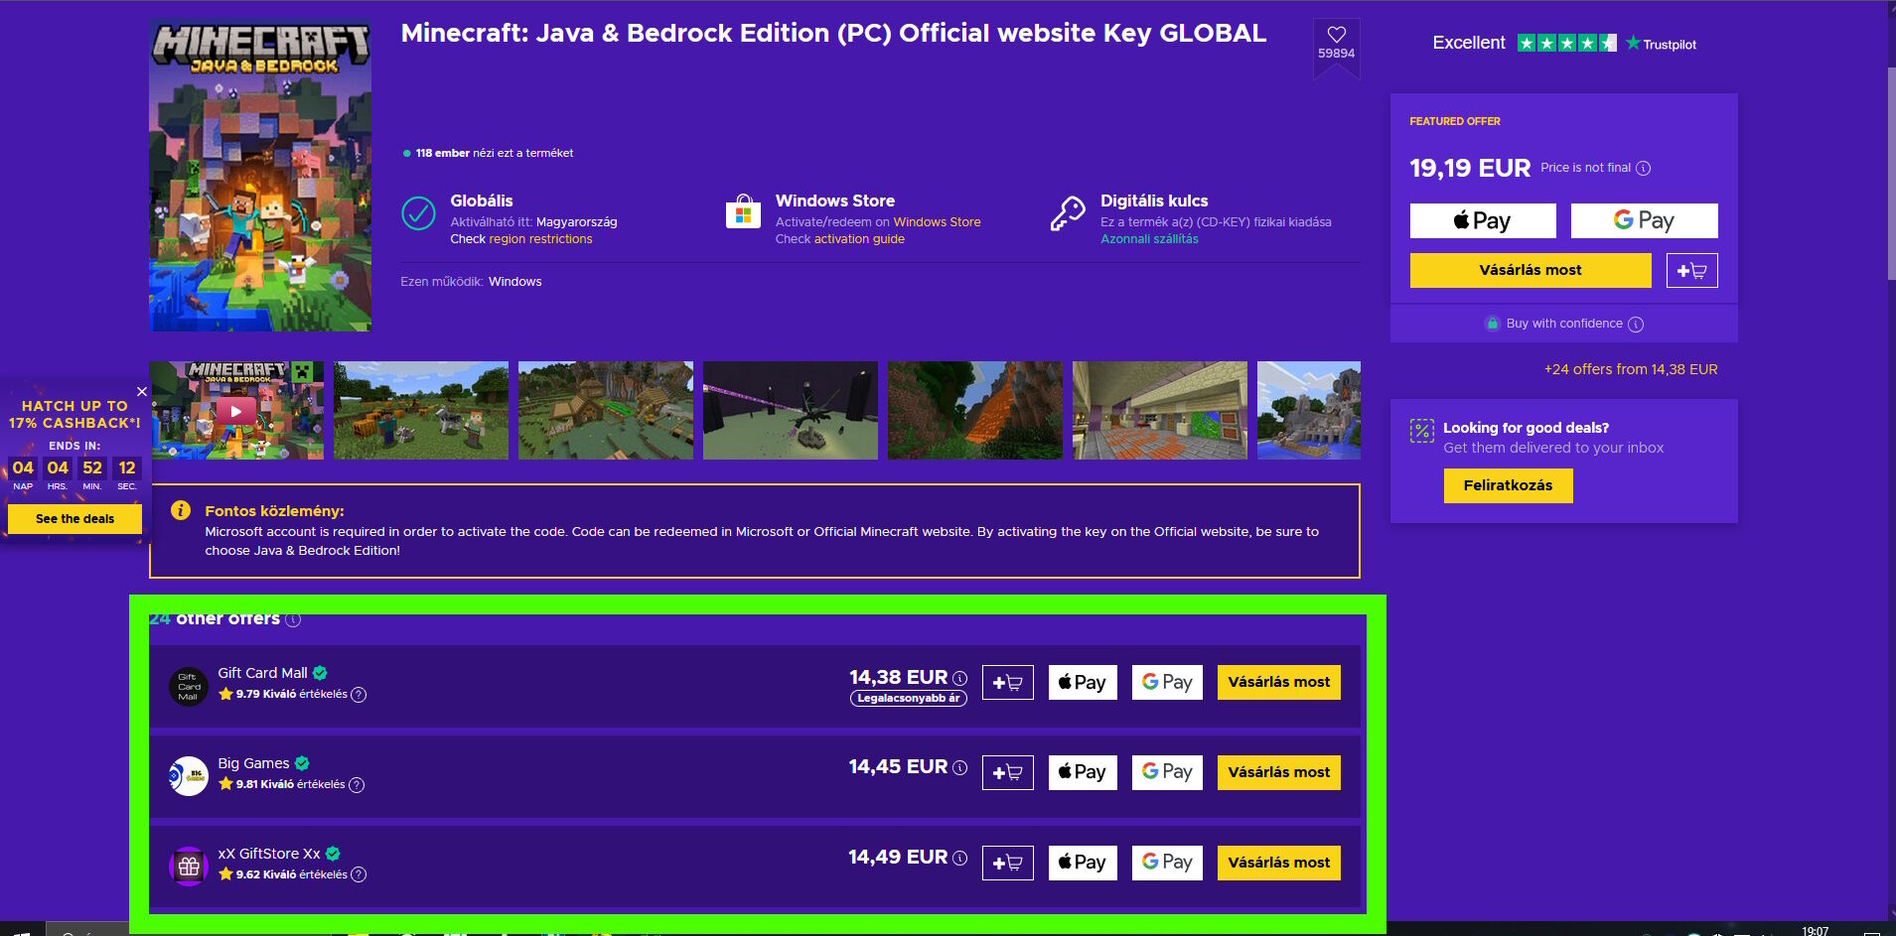
Task: Open lava mountain screenshot thumbnail
Action: [x=975, y=411]
